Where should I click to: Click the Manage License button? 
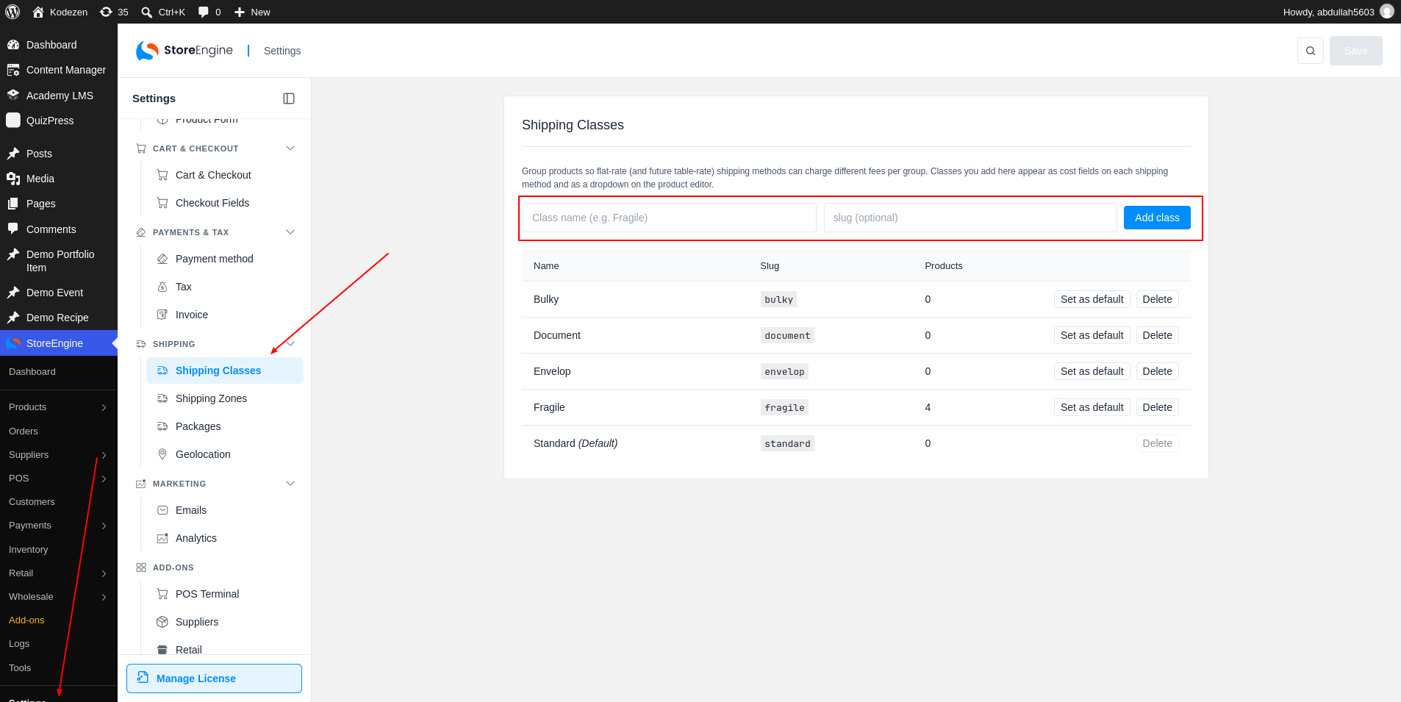coord(214,678)
